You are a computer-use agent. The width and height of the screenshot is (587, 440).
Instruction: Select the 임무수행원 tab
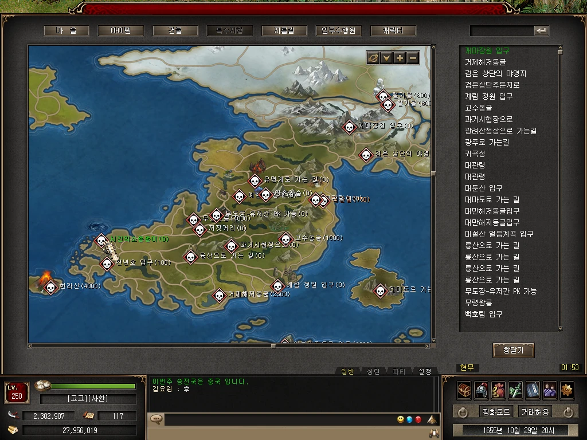pos(338,31)
